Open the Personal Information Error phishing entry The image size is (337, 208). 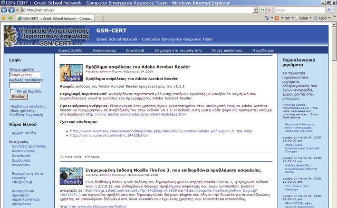[300, 128]
